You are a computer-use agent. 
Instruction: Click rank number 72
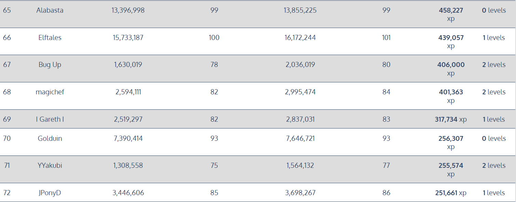(x=7, y=193)
